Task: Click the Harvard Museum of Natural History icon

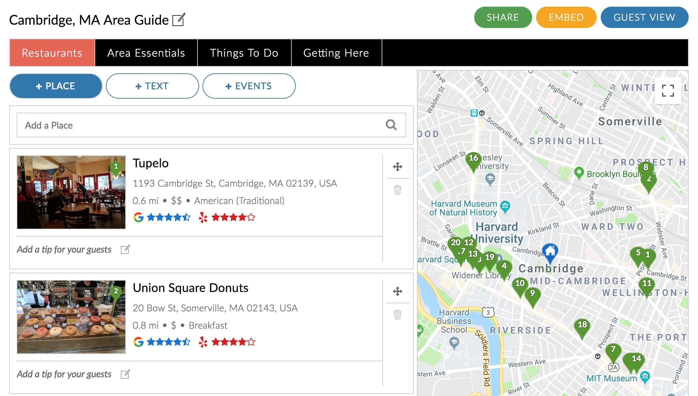Action: [505, 206]
